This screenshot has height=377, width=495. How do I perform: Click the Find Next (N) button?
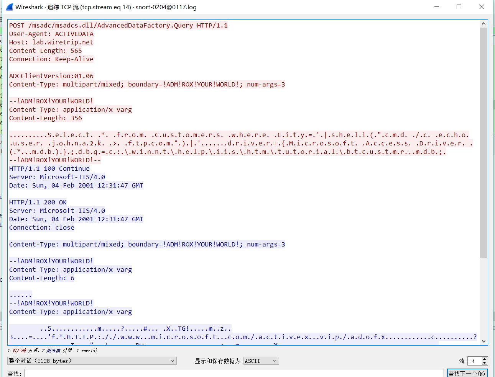[467, 373]
